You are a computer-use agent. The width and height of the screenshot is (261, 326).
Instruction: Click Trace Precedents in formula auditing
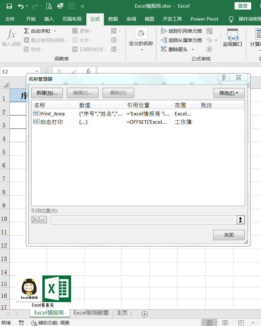(x=182, y=31)
